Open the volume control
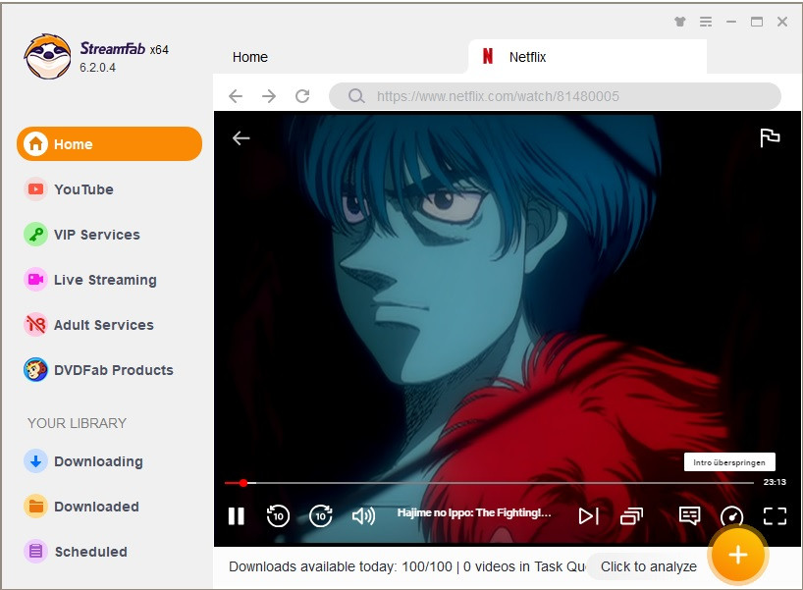This screenshot has width=803, height=590. 363,515
